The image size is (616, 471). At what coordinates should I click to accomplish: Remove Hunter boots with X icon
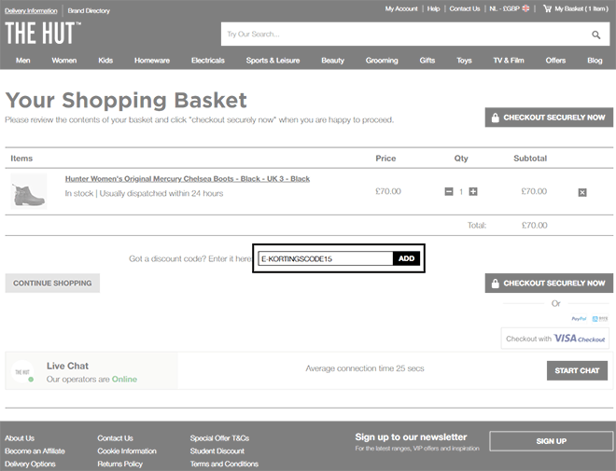pyautogui.click(x=582, y=192)
